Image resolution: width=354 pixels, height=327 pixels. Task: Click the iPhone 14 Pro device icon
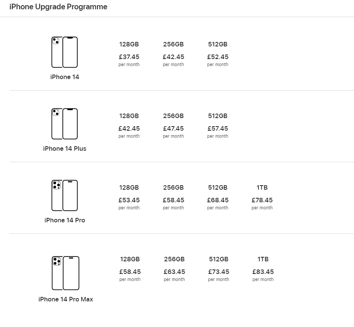coord(65,196)
